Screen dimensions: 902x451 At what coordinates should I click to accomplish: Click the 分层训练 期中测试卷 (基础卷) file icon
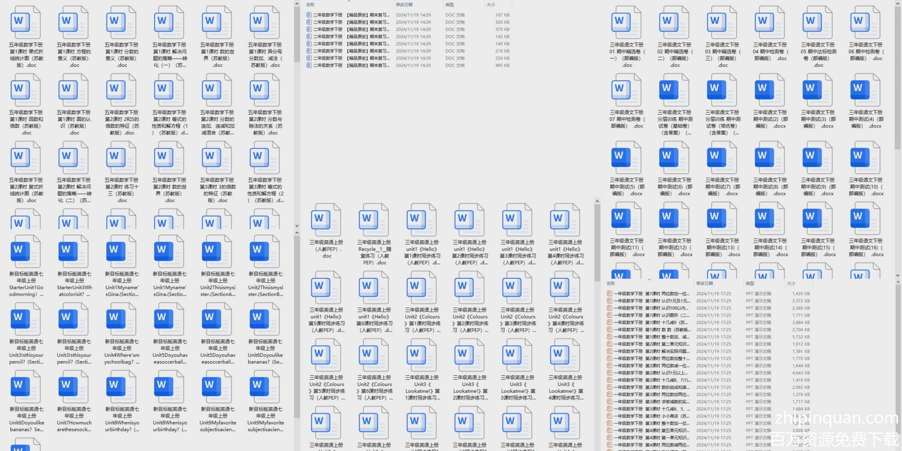click(674, 90)
